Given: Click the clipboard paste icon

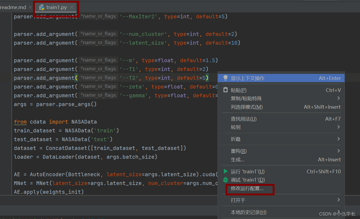Looking at the screenshot, I should click(226, 90).
